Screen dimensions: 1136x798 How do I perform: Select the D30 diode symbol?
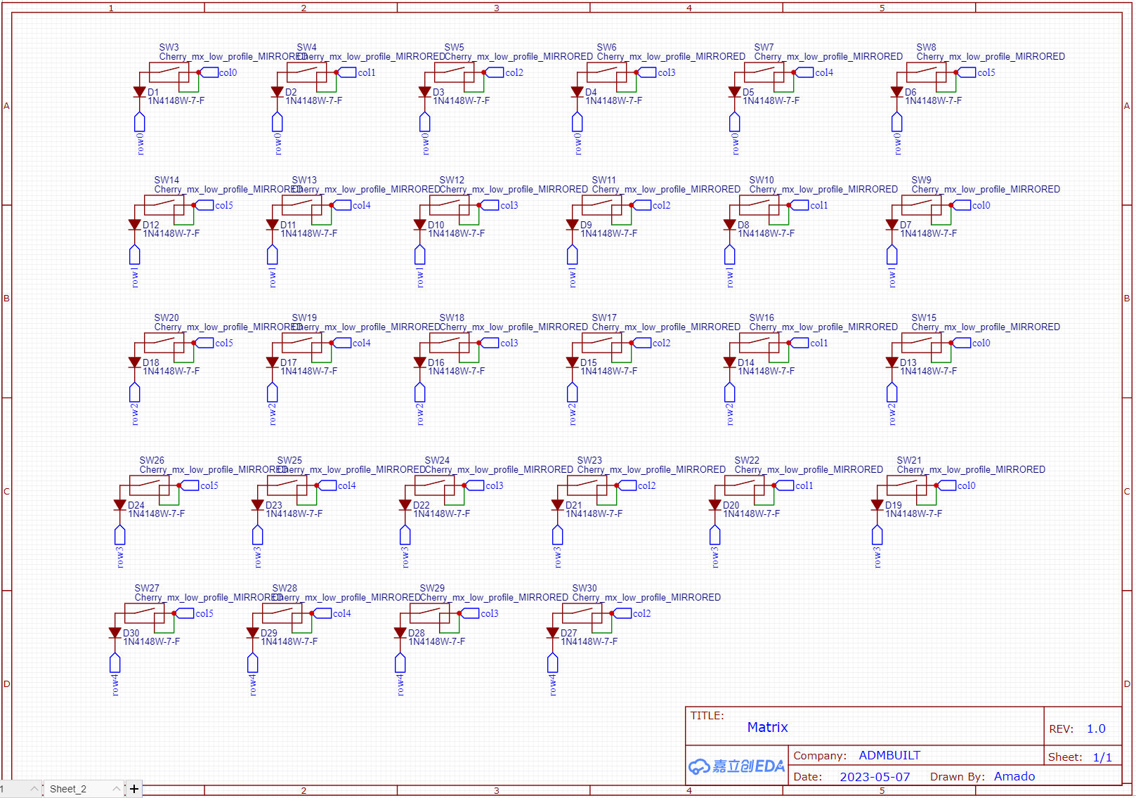tap(115, 633)
